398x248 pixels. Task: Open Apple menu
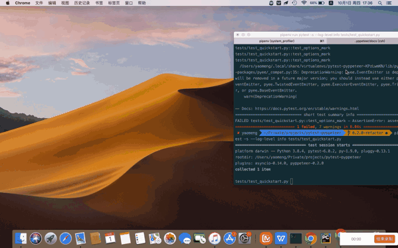(7, 3)
